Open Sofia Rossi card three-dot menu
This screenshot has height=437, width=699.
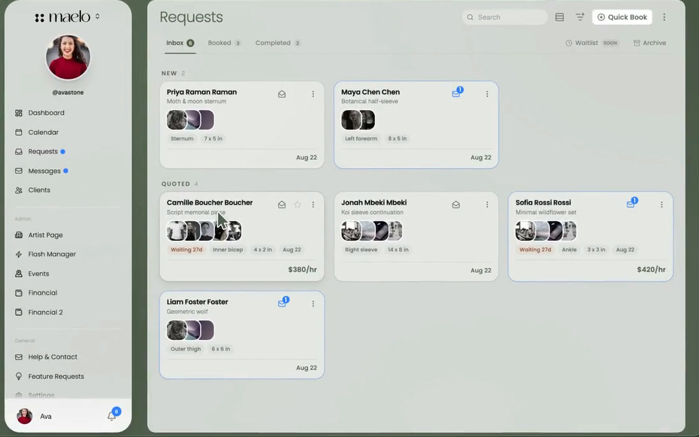661,205
